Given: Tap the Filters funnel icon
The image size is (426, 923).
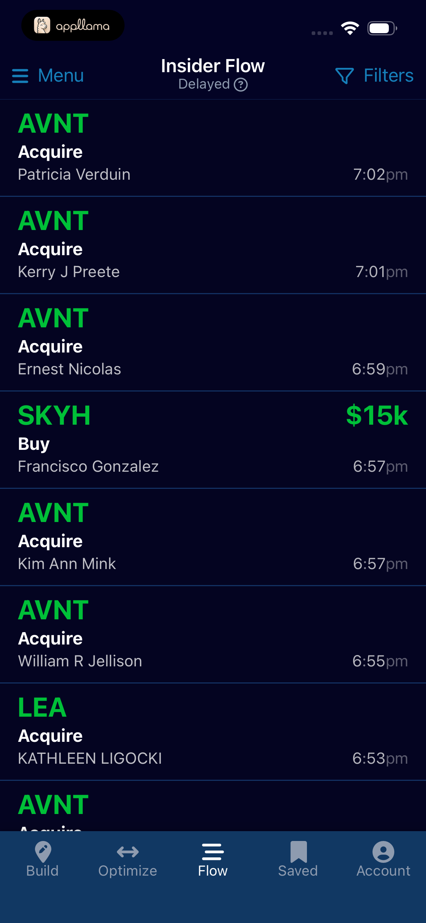Looking at the screenshot, I should point(344,76).
